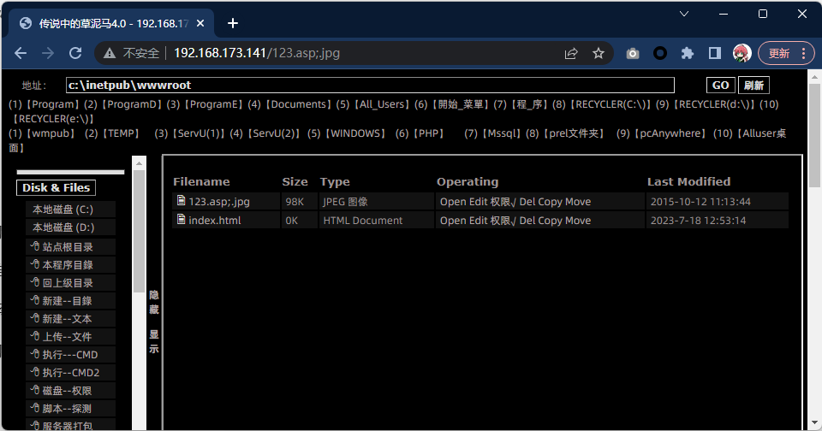Image resolution: width=822 pixels, height=431 pixels.
Task: Open the browser three-dot menu
Action: [x=803, y=53]
